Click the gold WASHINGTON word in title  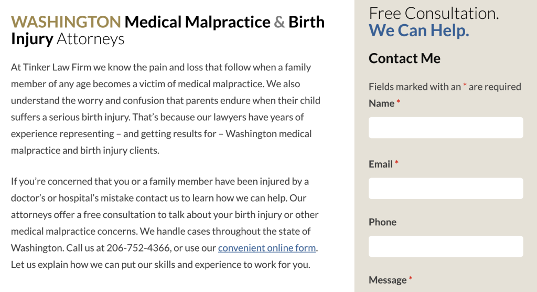coord(66,22)
